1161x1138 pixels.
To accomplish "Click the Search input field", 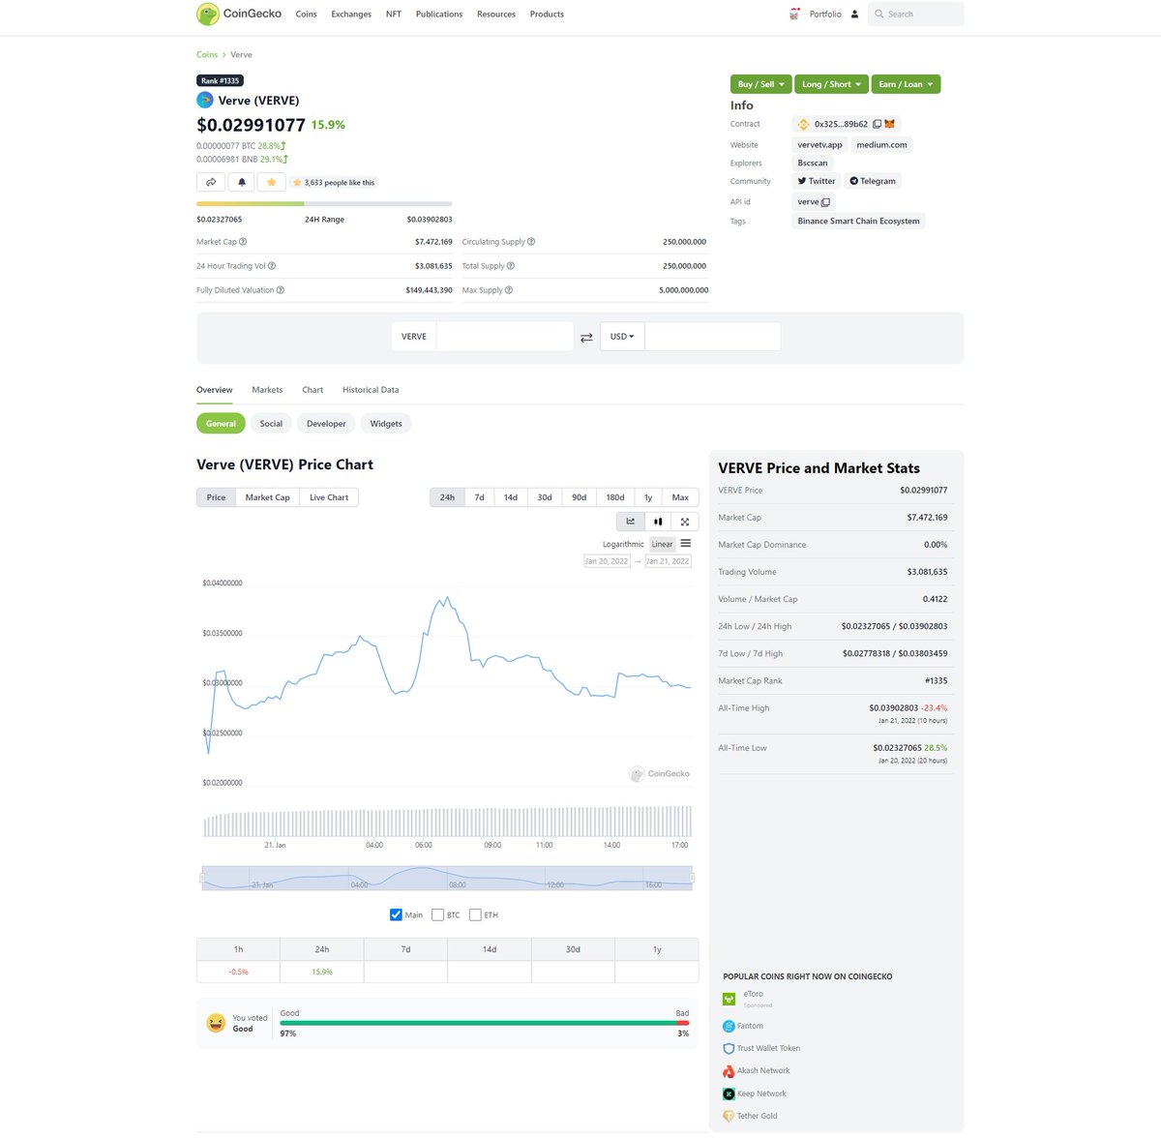I will (x=915, y=14).
